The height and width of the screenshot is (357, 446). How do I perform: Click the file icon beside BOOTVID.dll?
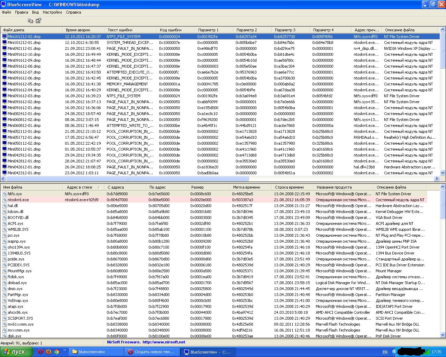point(5,218)
